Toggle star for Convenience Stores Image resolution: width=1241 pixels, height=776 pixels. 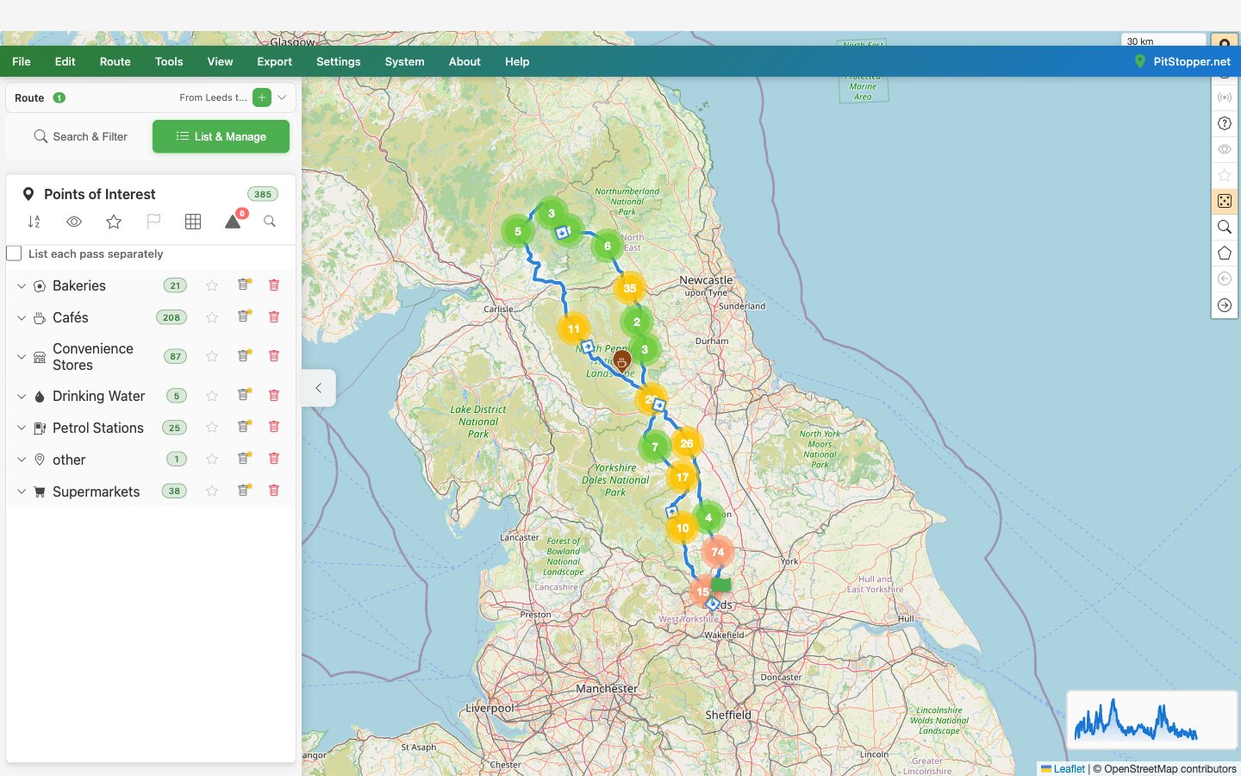coord(212,356)
